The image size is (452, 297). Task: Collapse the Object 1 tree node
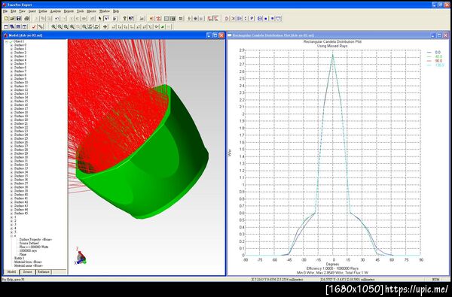pos(6,41)
